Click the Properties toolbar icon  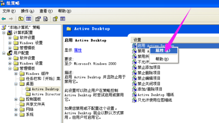[x=38, y=19]
